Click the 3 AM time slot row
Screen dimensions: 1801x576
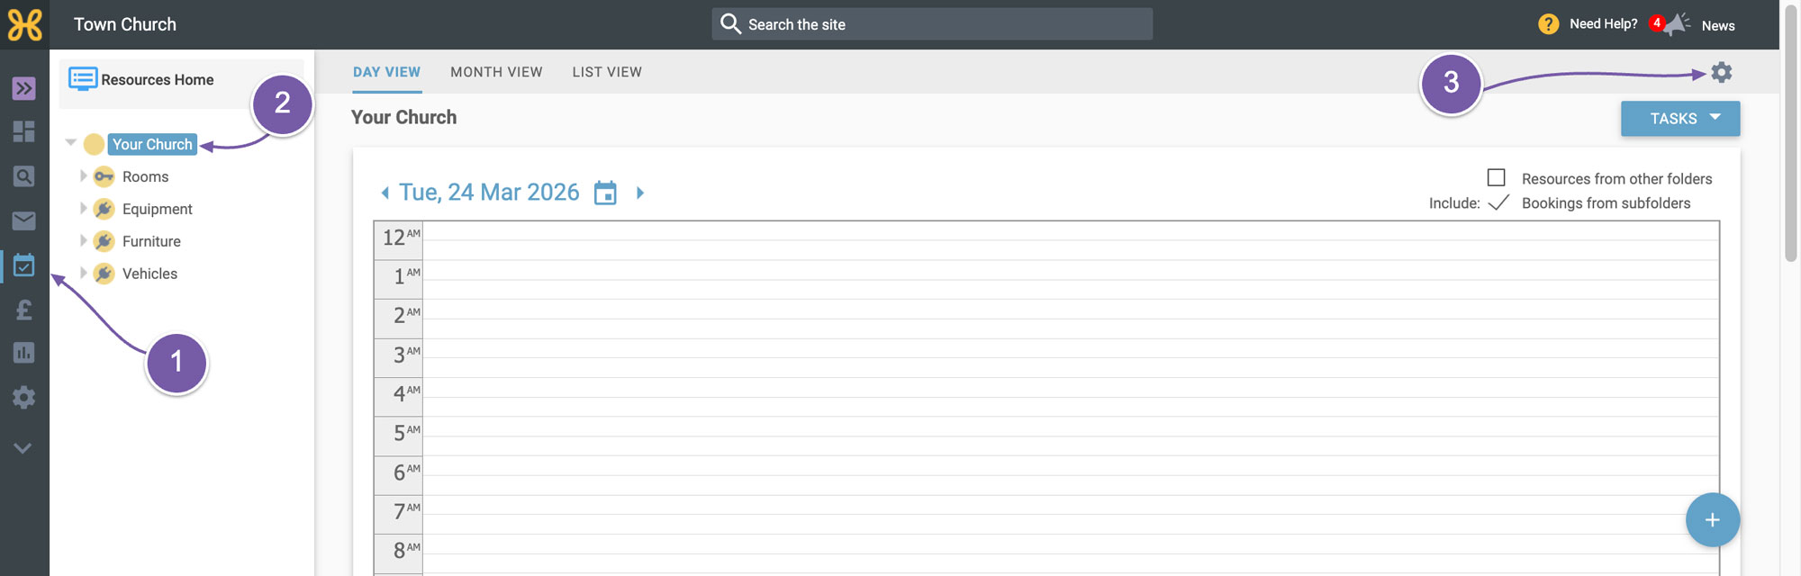coord(1071,358)
